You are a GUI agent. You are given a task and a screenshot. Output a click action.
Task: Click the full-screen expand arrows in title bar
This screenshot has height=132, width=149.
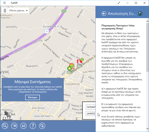[x=119, y=3]
